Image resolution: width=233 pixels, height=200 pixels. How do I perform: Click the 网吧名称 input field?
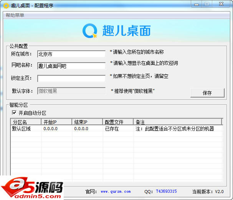(71, 66)
